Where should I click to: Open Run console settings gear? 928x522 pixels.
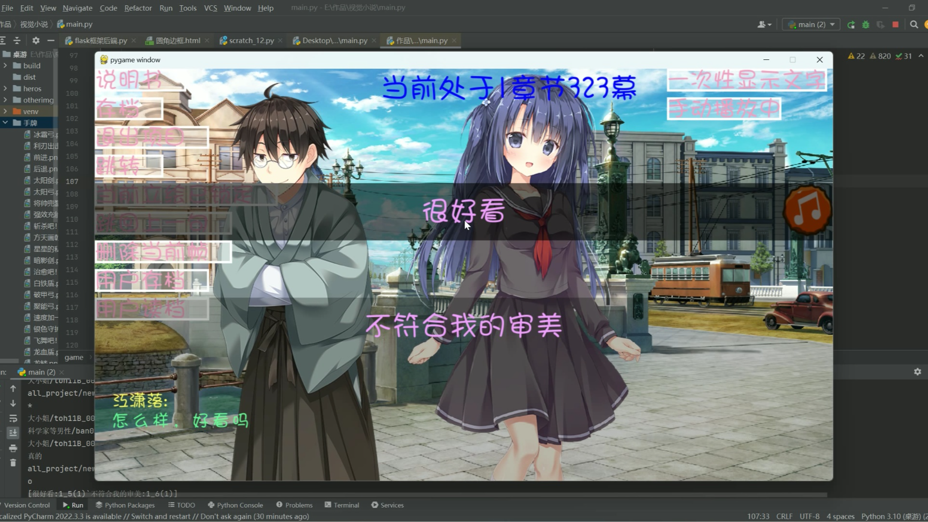[917, 372]
